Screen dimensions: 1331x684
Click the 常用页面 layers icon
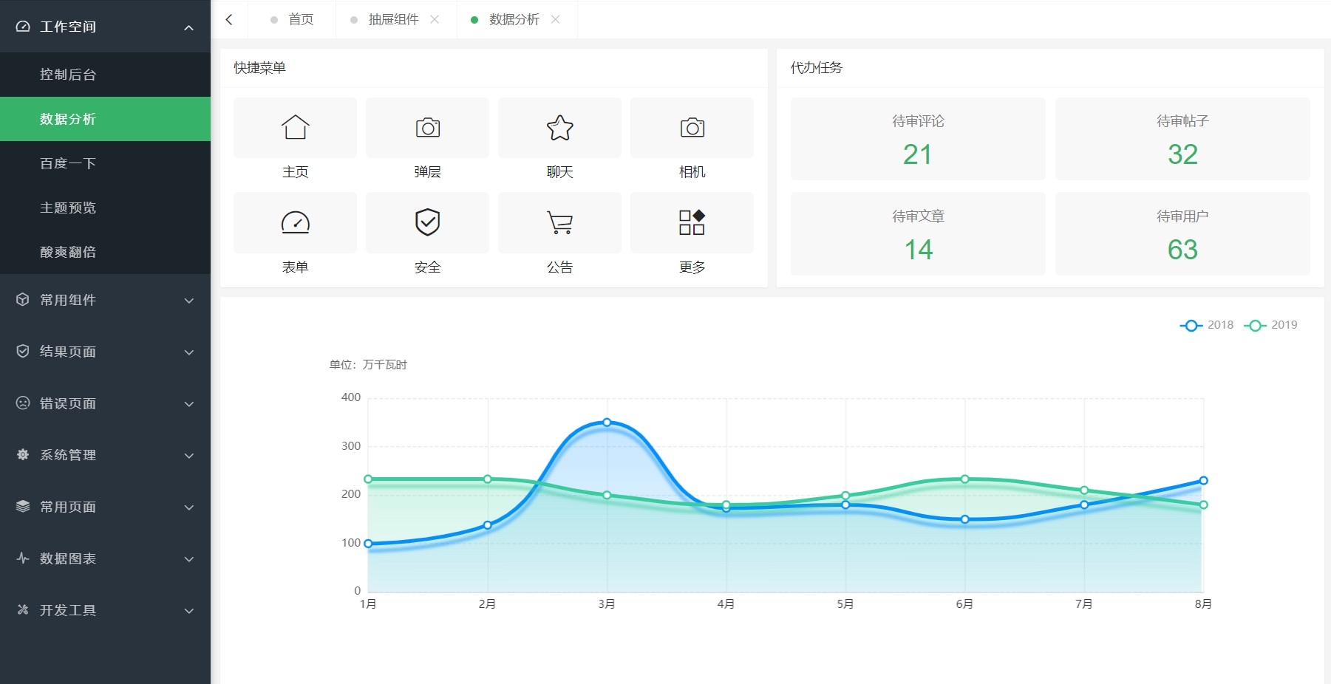click(23, 507)
